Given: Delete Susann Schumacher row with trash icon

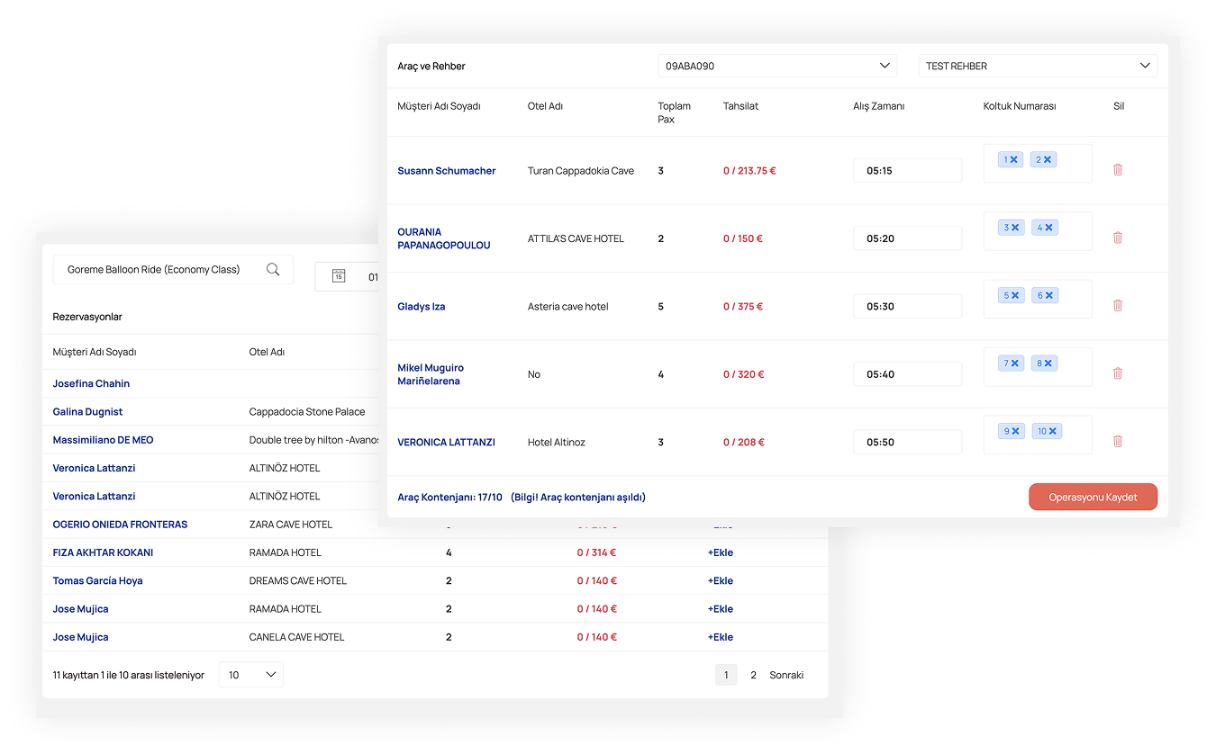Looking at the screenshot, I should pos(1118,170).
